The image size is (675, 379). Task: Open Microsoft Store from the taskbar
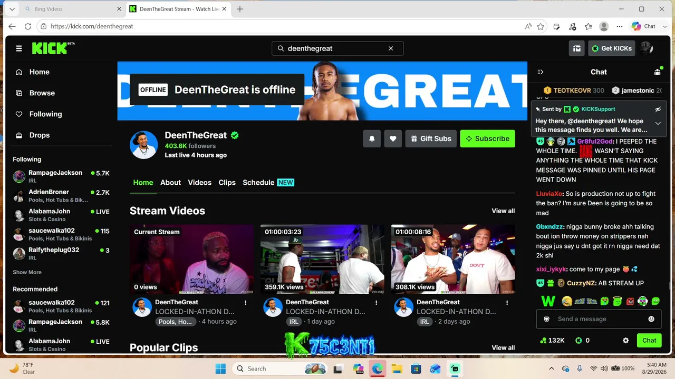[416, 368]
